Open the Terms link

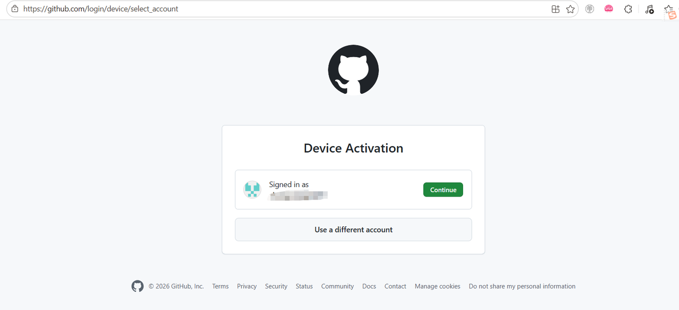(x=220, y=286)
